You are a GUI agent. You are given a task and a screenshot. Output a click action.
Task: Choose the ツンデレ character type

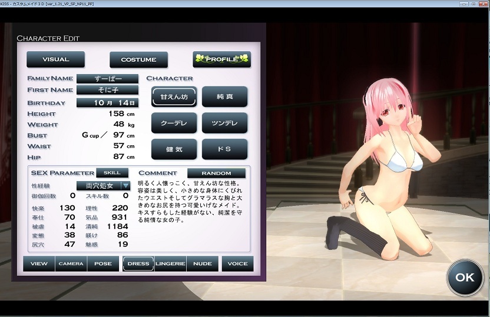point(225,123)
